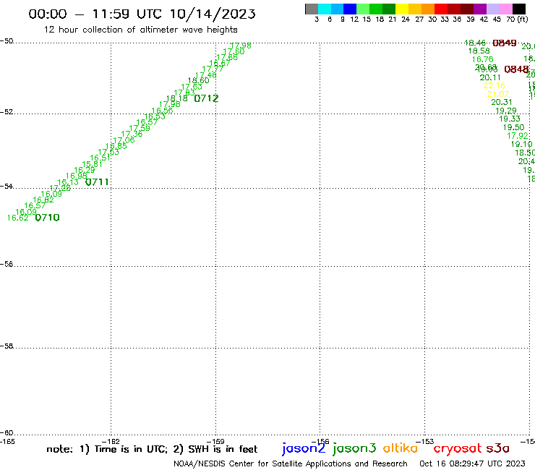Click the 0849 time marker in dark red
The image size is (535, 470).
click(x=505, y=43)
